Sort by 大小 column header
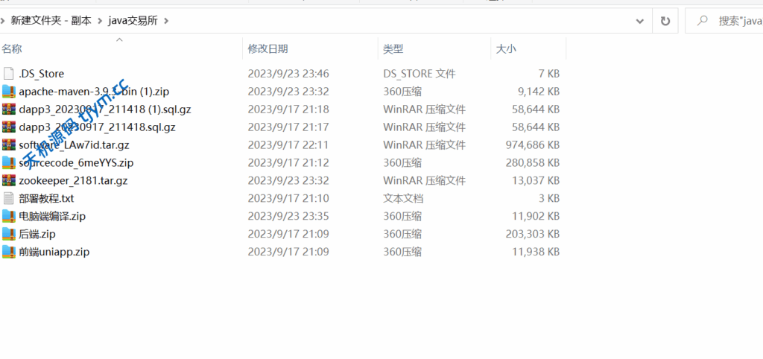 [506, 49]
